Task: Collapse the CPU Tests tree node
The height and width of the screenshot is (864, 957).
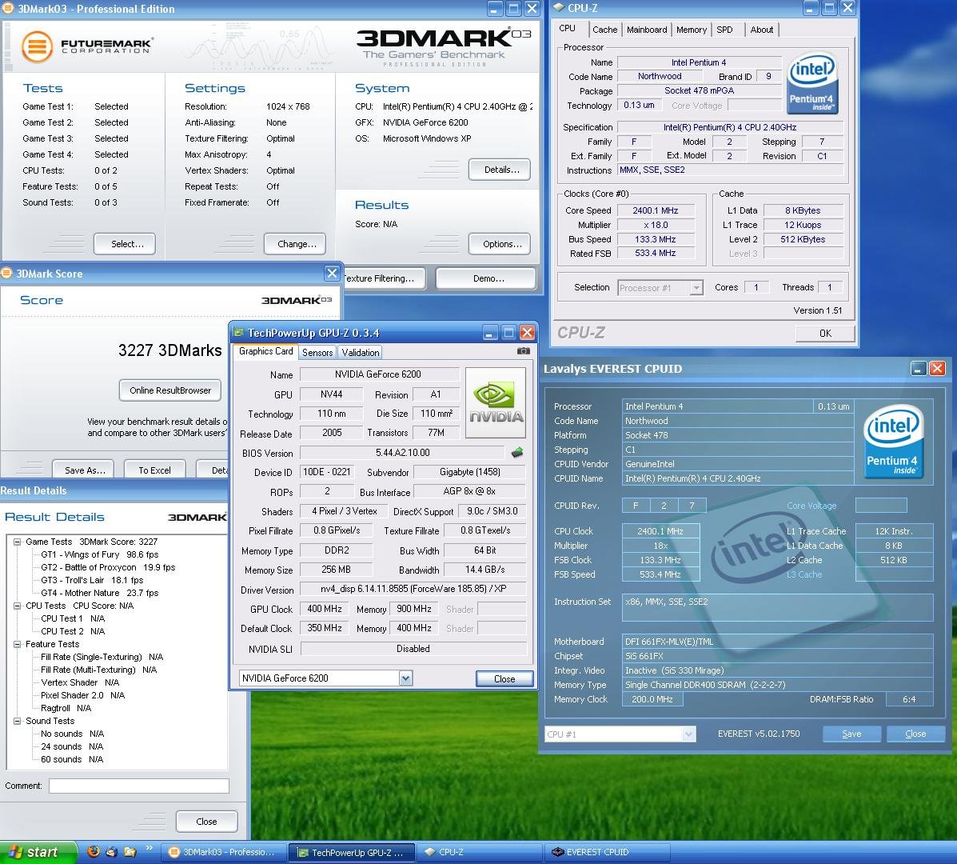Action: 17,606
